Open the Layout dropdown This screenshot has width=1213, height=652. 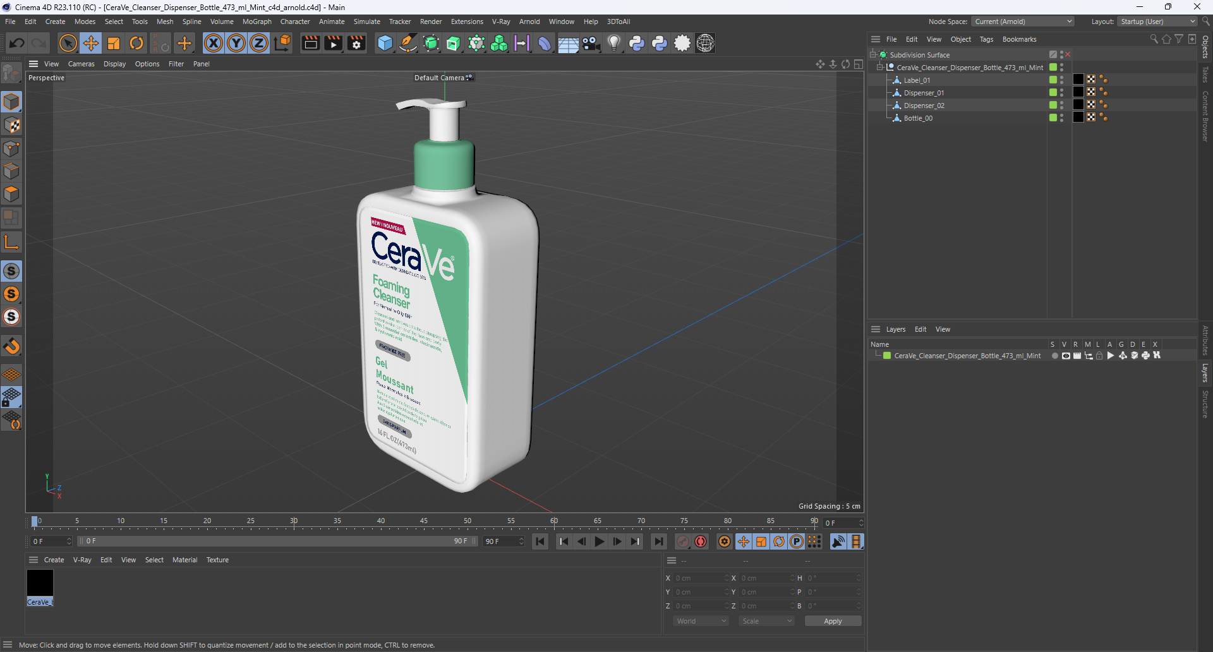click(1157, 21)
